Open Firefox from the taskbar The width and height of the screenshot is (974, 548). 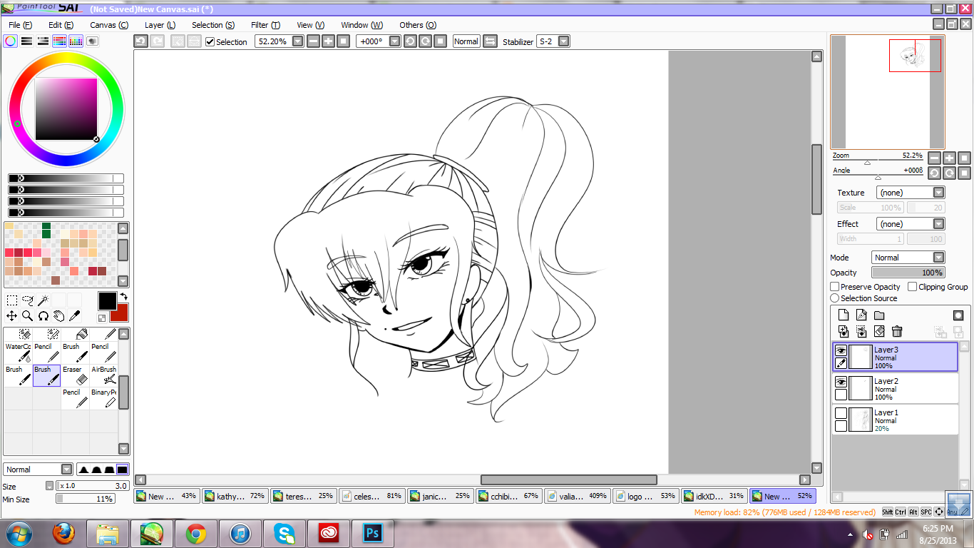[63, 534]
